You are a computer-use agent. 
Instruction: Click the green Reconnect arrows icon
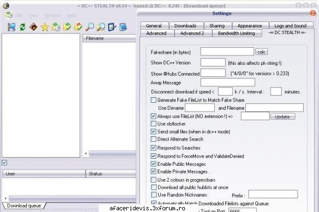pos(23,27)
